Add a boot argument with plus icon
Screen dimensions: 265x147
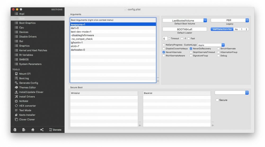click(x=158, y=81)
